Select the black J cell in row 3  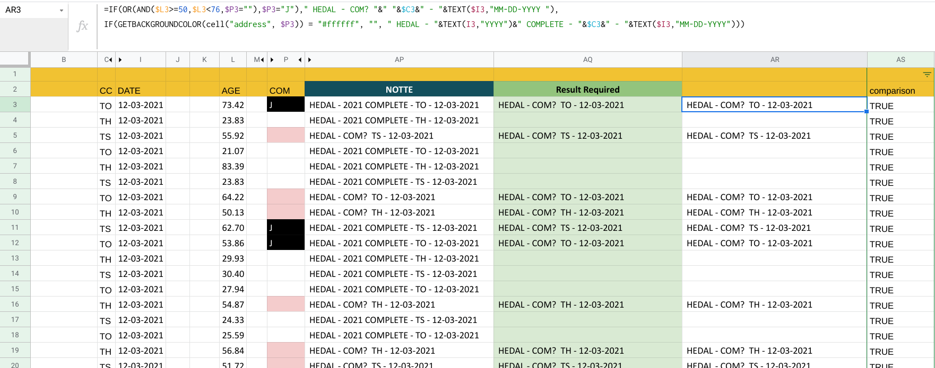click(x=285, y=105)
